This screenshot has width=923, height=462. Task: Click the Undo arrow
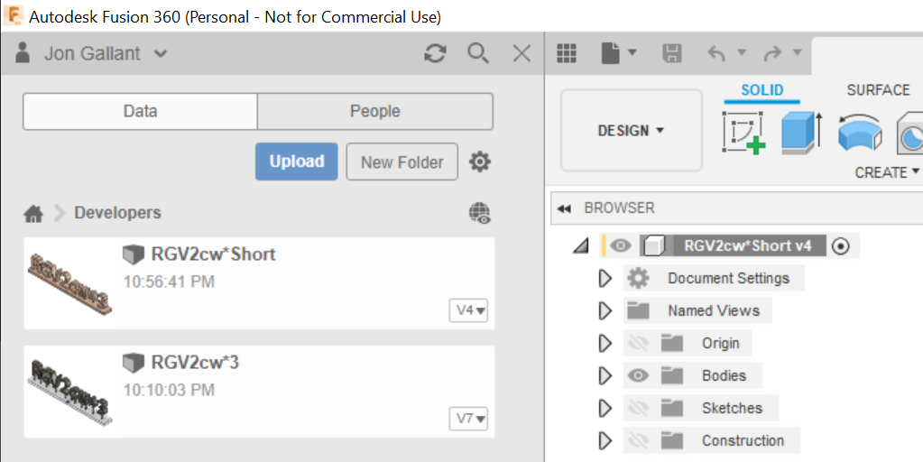(717, 54)
